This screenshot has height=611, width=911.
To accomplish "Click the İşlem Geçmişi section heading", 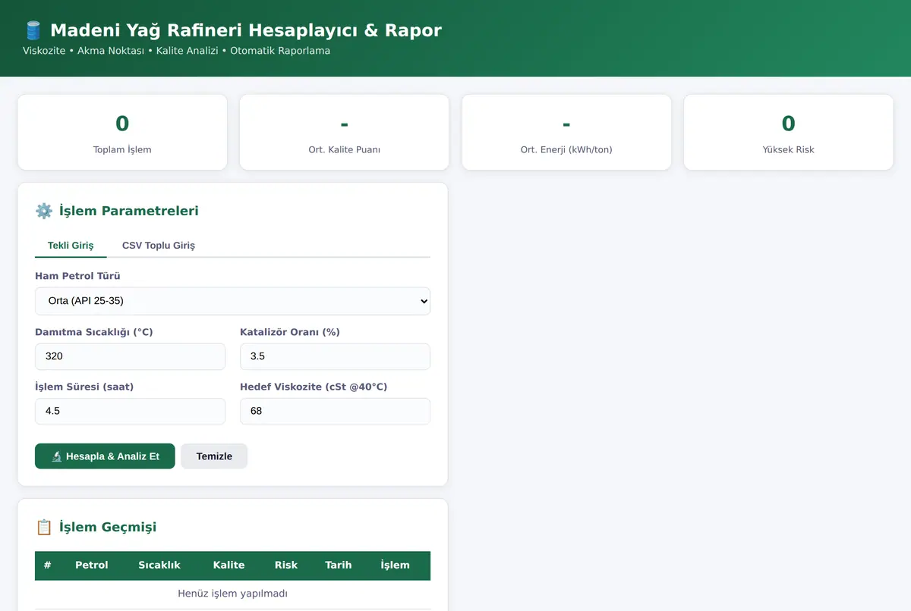I will click(x=108, y=527).
